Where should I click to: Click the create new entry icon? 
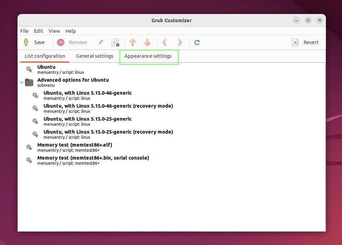[115, 42]
